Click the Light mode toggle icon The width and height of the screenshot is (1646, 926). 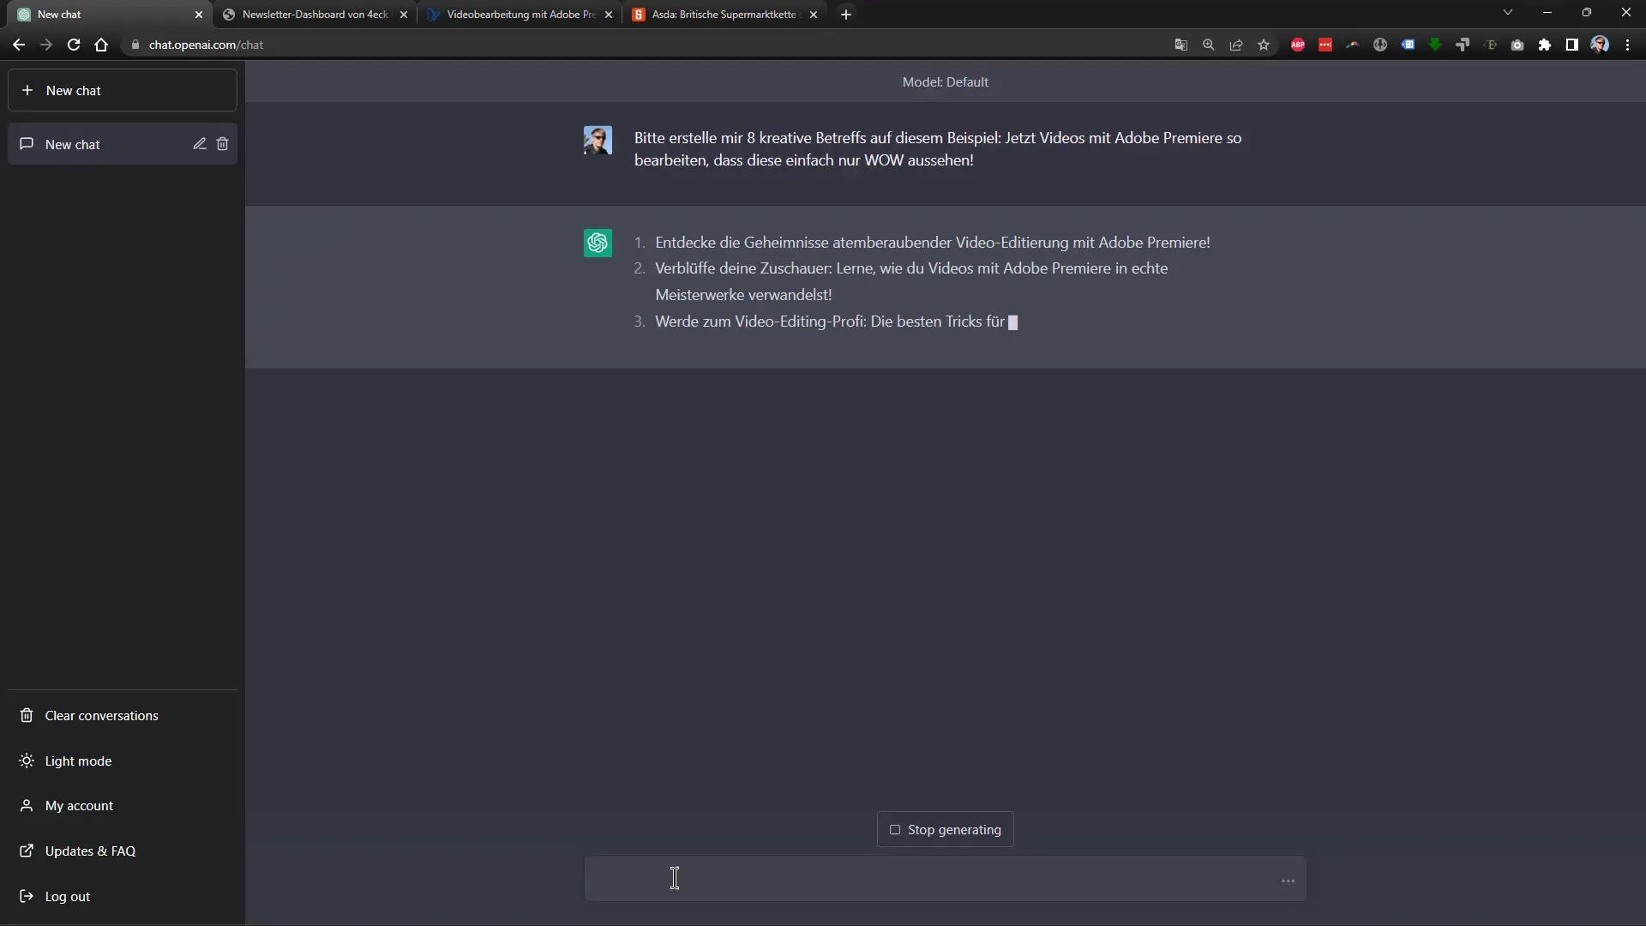coord(26,760)
